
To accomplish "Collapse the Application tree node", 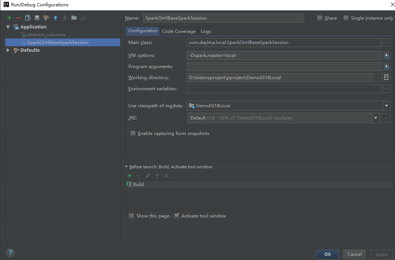I will tap(8, 27).
